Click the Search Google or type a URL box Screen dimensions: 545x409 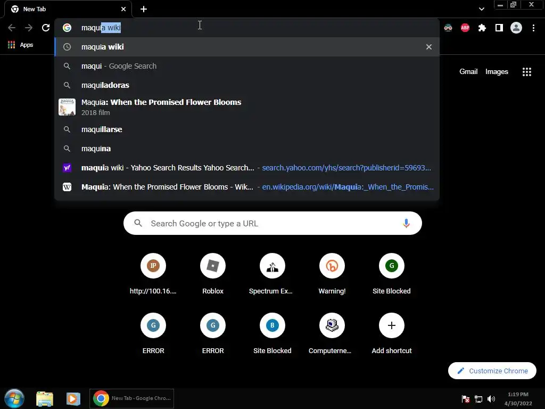pyautogui.click(x=272, y=223)
